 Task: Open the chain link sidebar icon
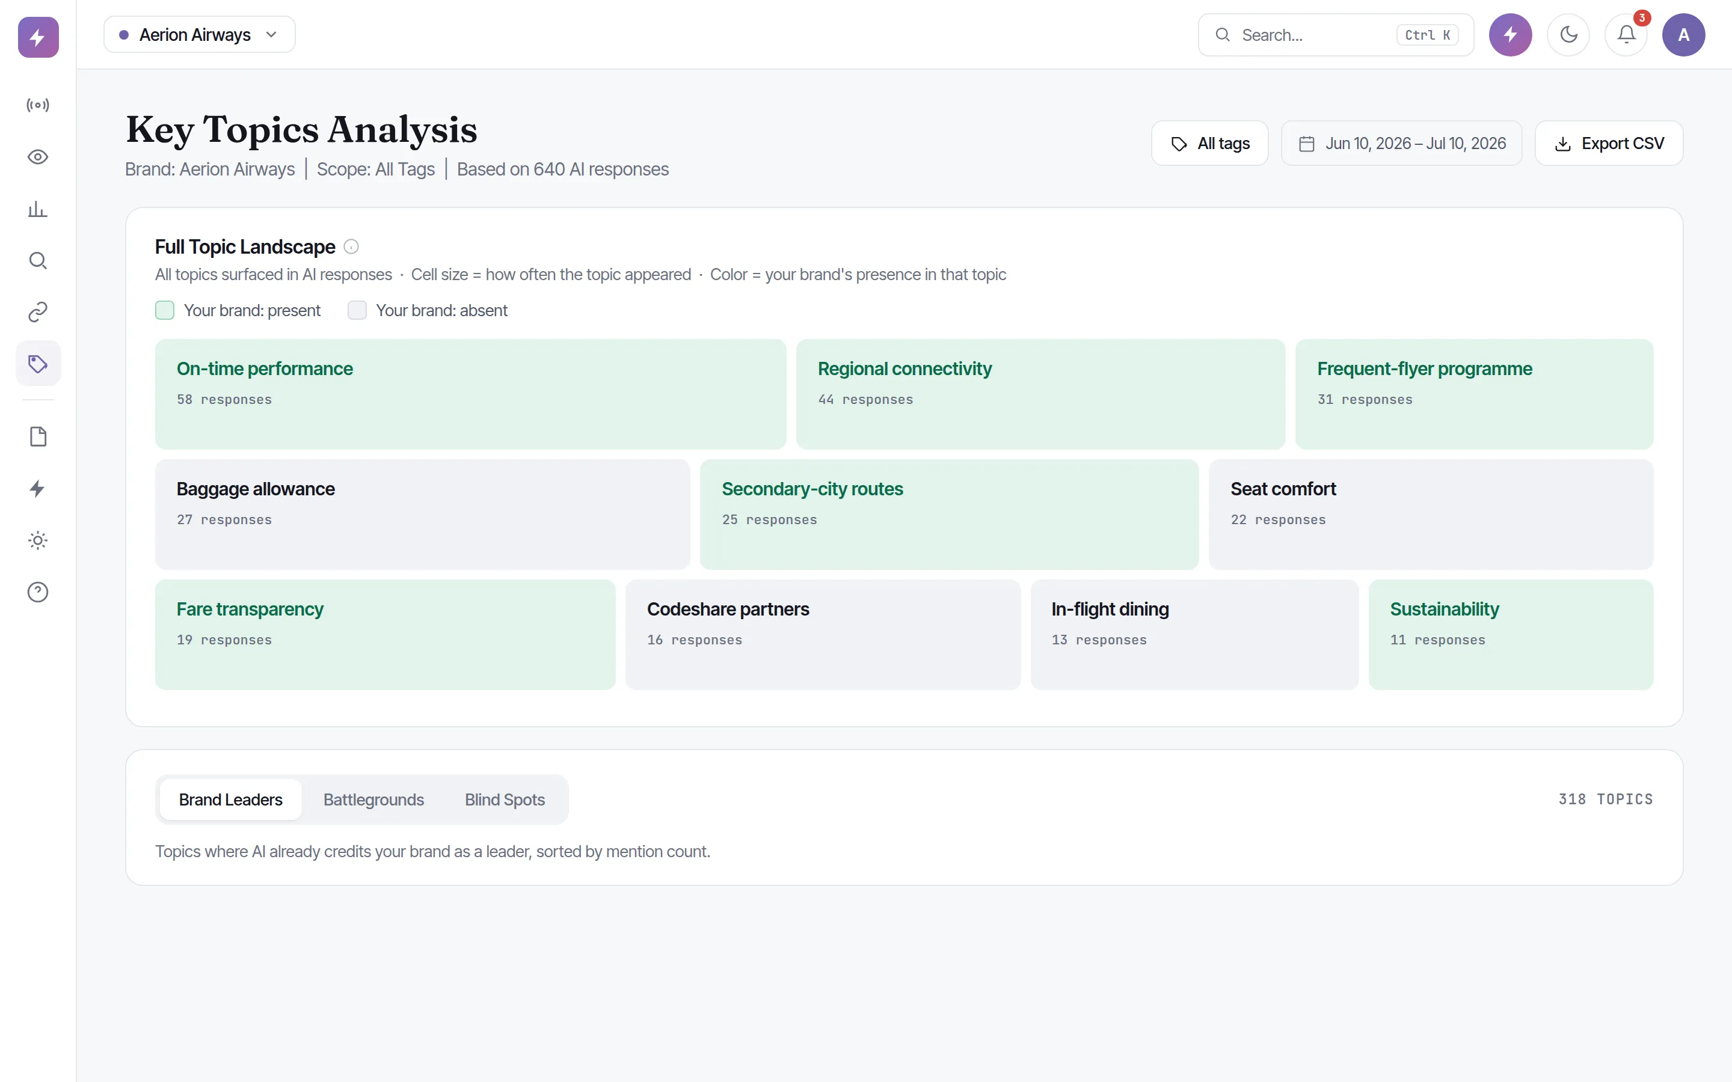[x=38, y=312]
